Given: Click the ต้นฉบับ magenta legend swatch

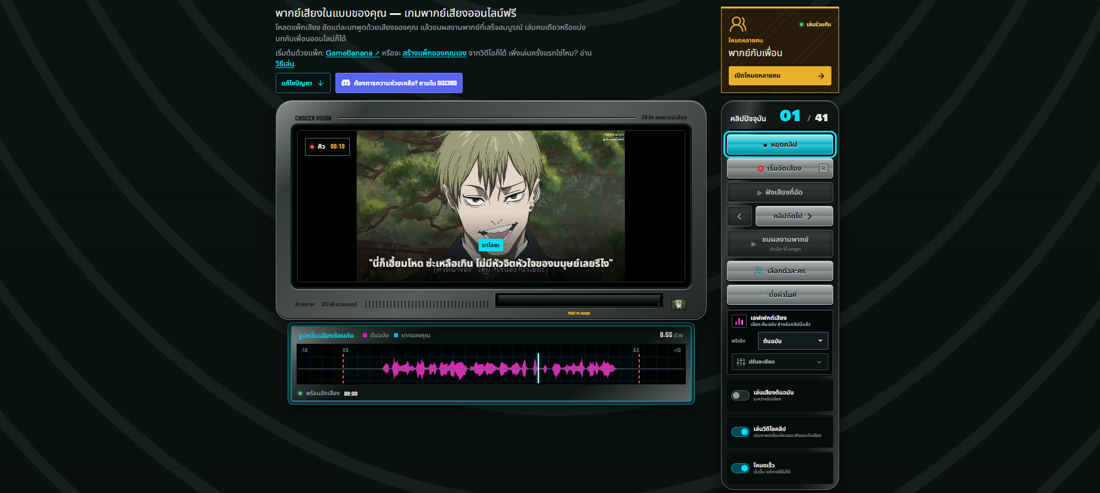Looking at the screenshot, I should [365, 335].
